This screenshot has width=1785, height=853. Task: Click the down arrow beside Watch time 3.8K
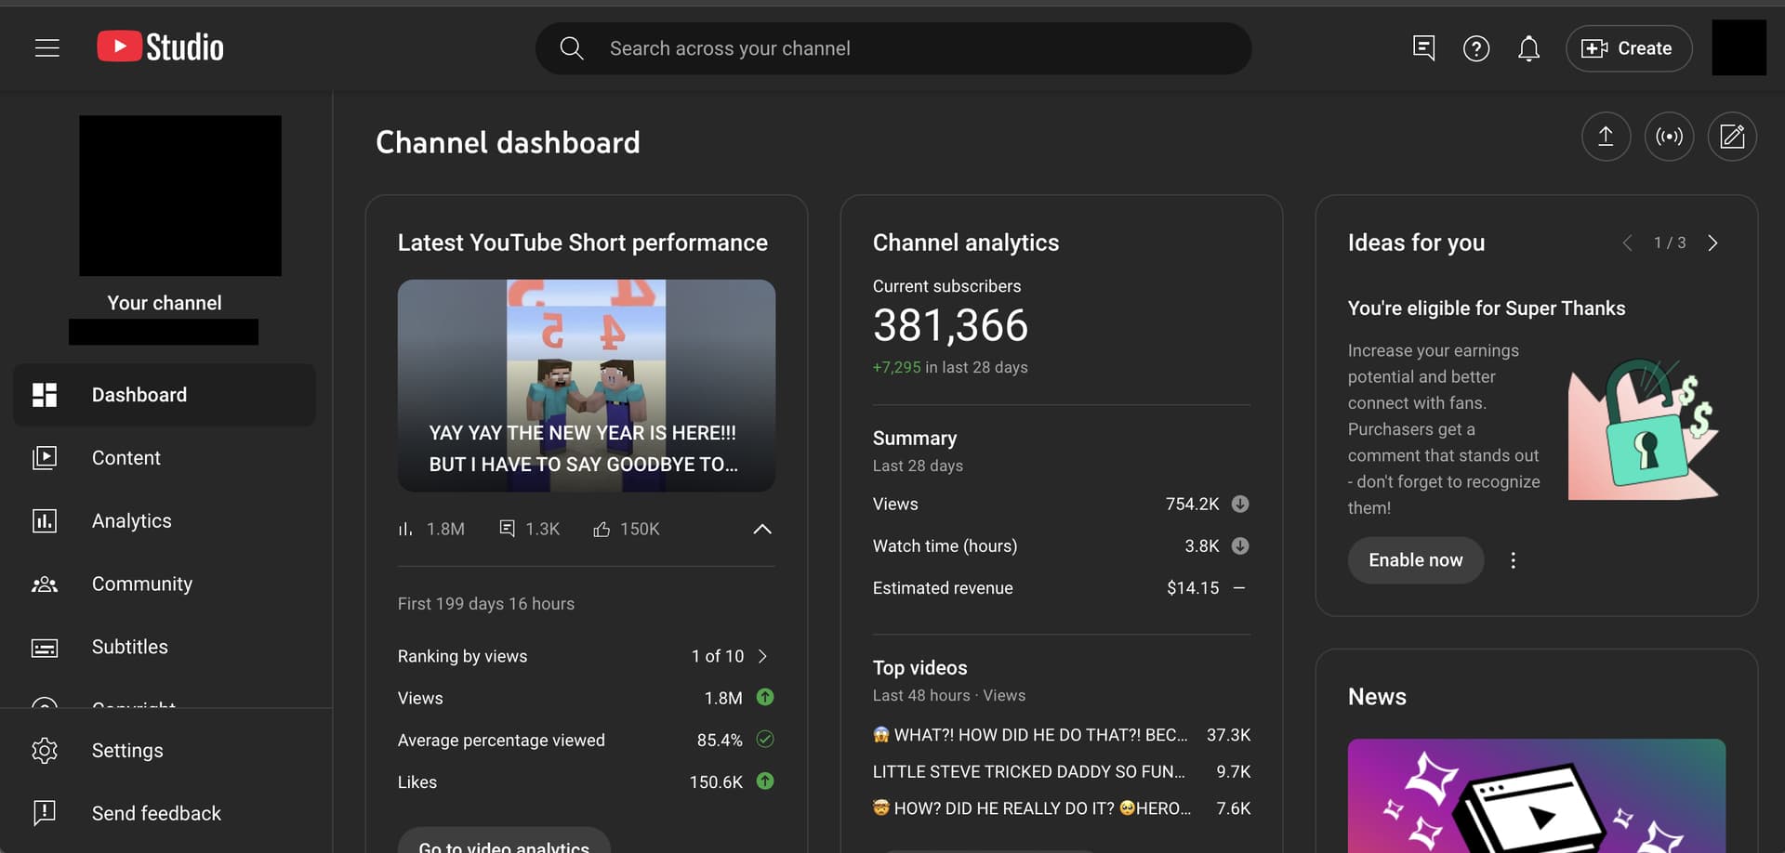pos(1240,545)
